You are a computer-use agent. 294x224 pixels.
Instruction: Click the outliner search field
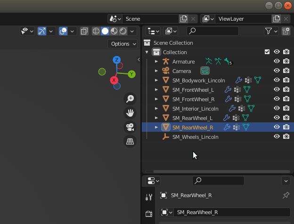(213, 31)
